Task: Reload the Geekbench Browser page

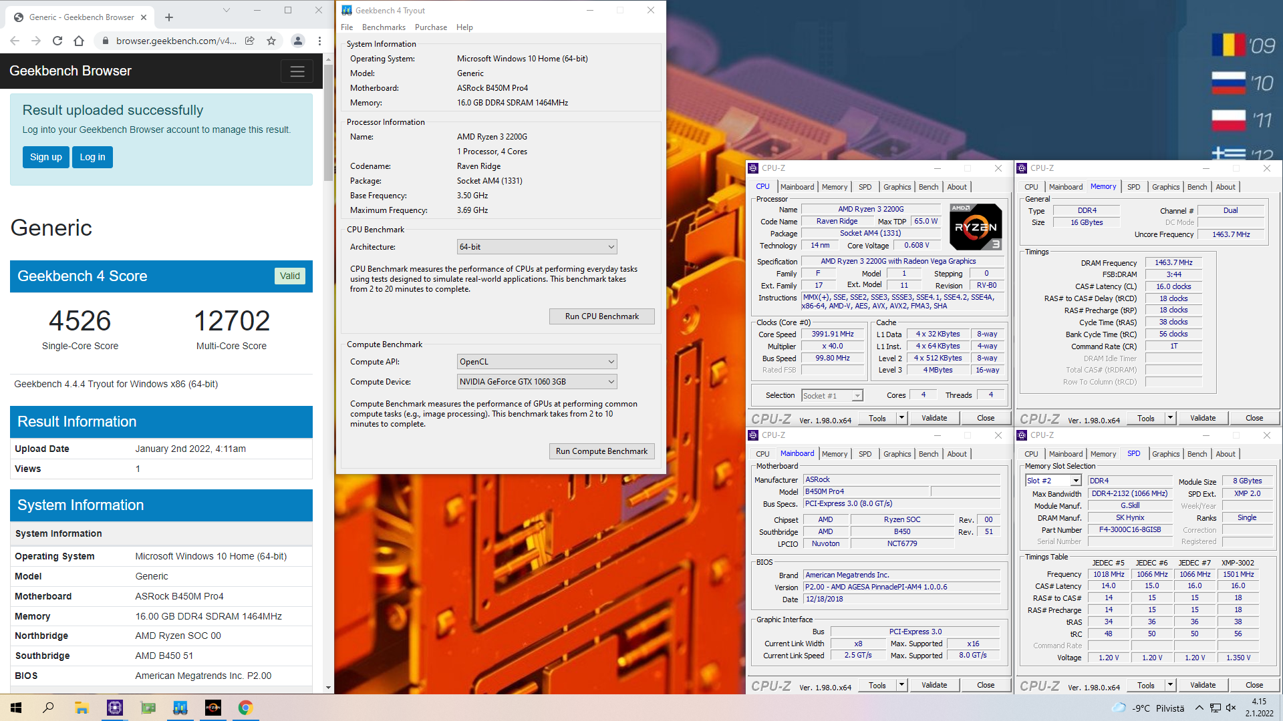Action: click(x=57, y=41)
